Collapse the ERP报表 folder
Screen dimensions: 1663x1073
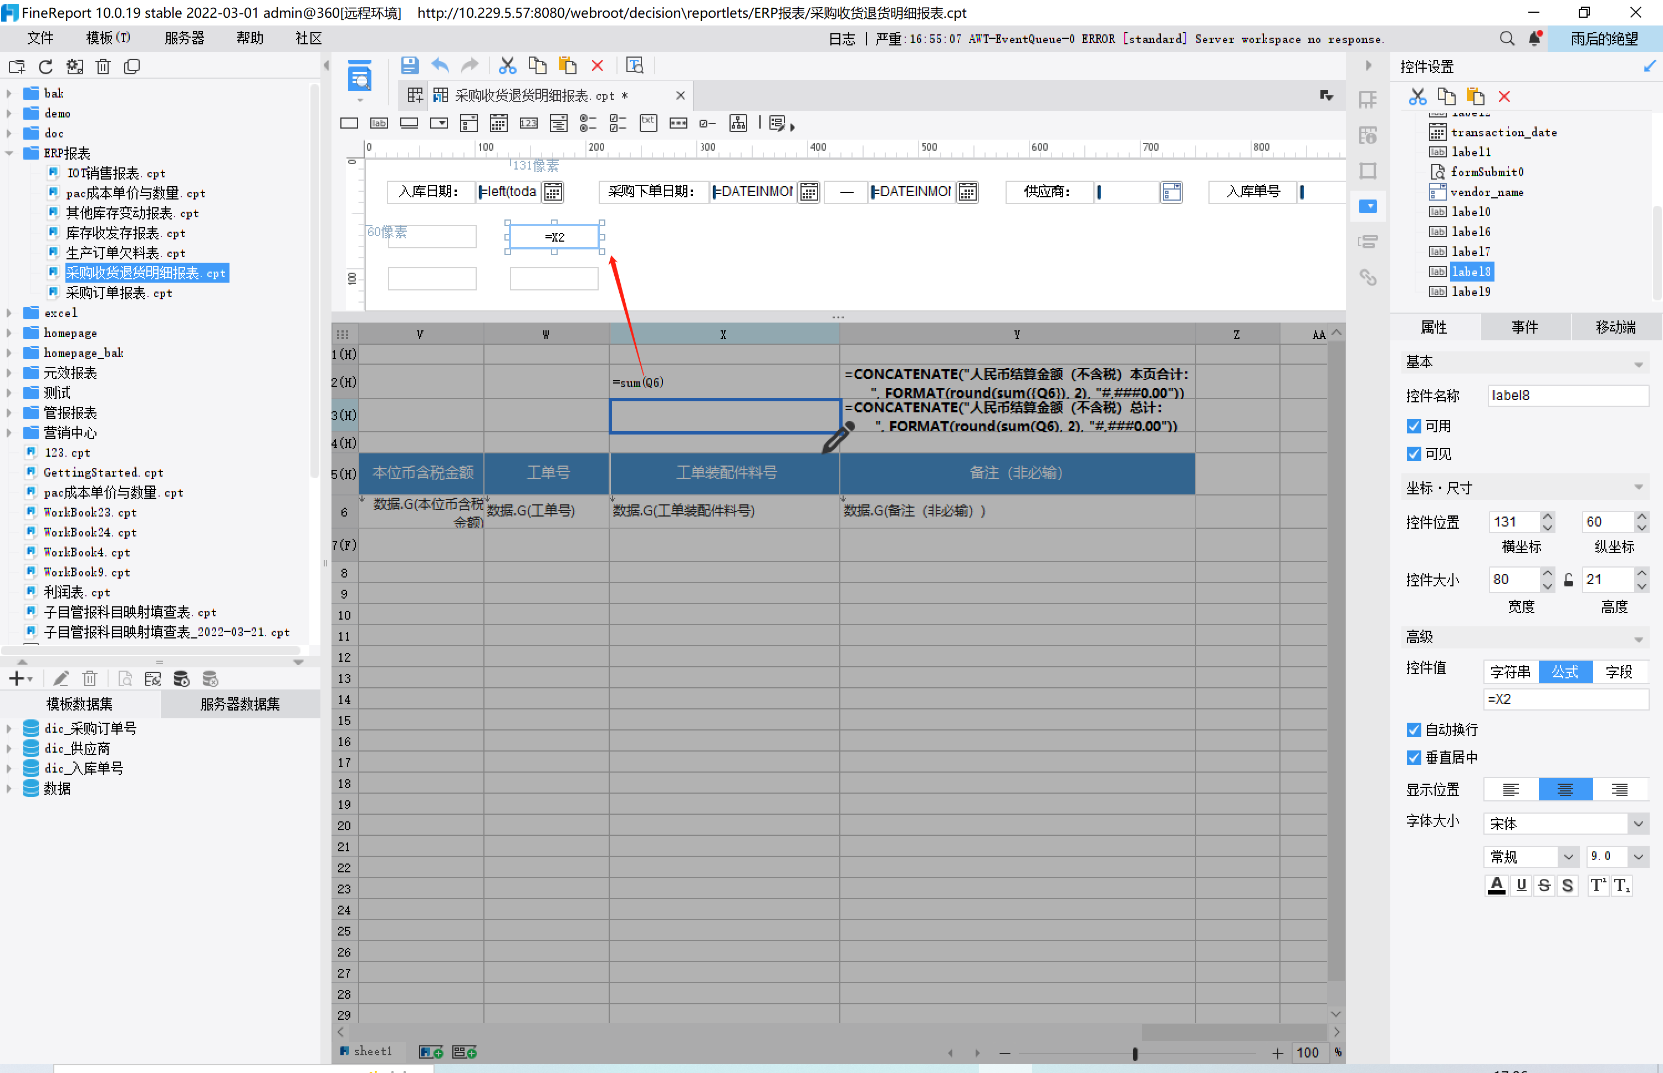pos(10,154)
